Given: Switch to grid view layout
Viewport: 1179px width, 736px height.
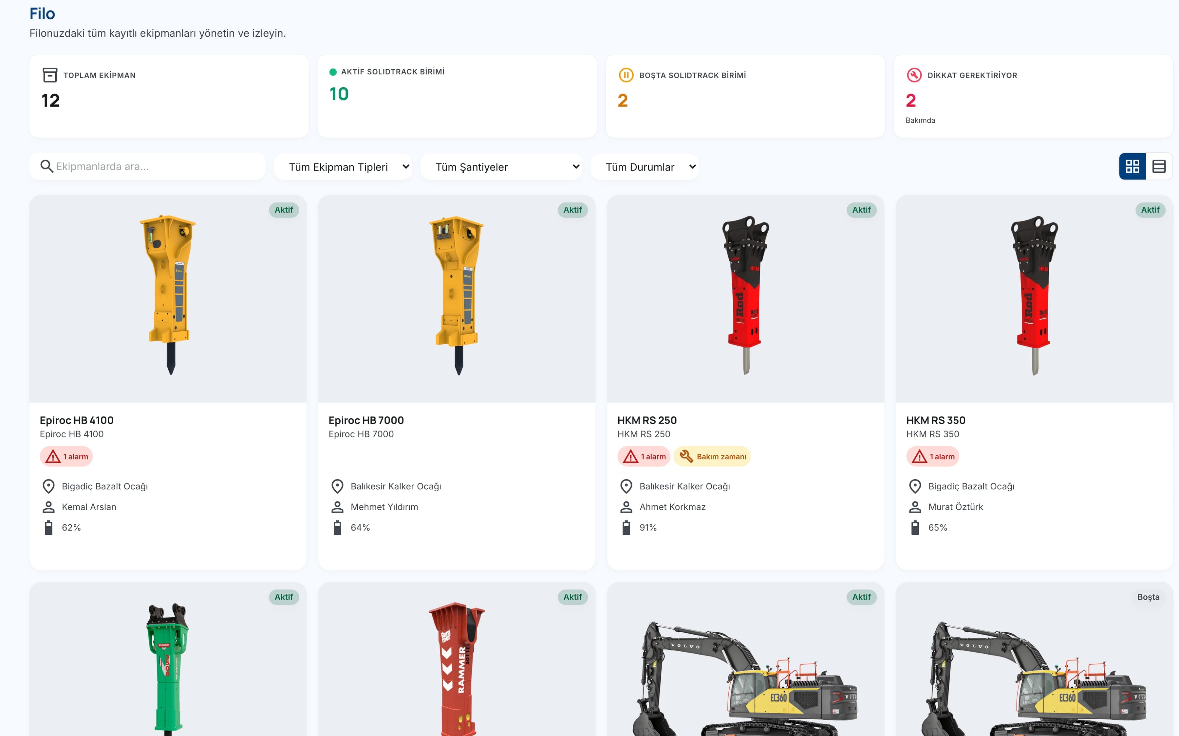Looking at the screenshot, I should click(x=1132, y=166).
